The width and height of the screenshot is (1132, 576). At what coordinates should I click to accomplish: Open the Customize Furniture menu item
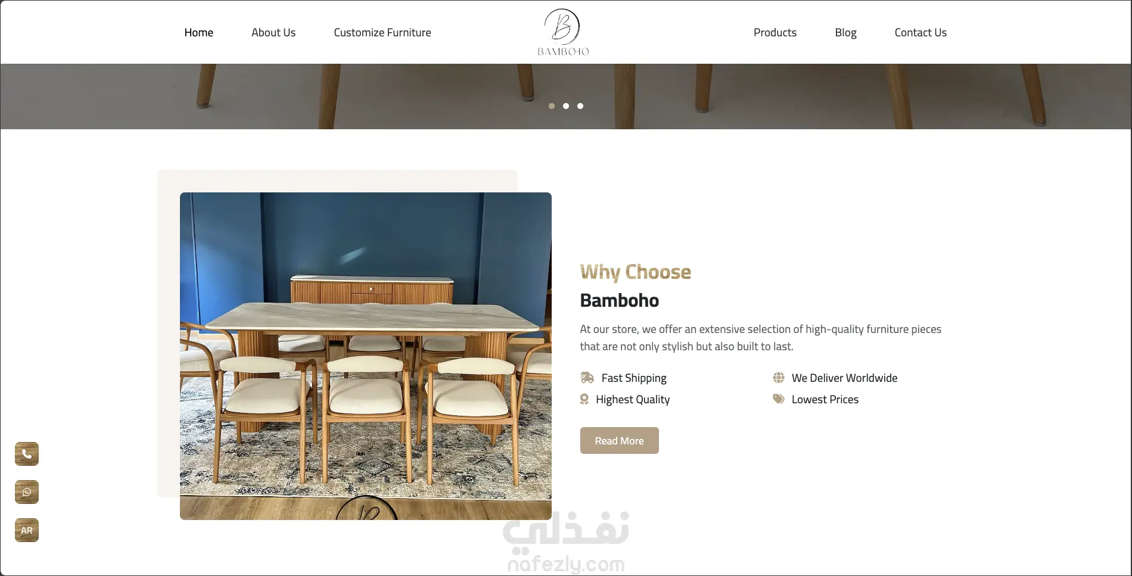382,33
